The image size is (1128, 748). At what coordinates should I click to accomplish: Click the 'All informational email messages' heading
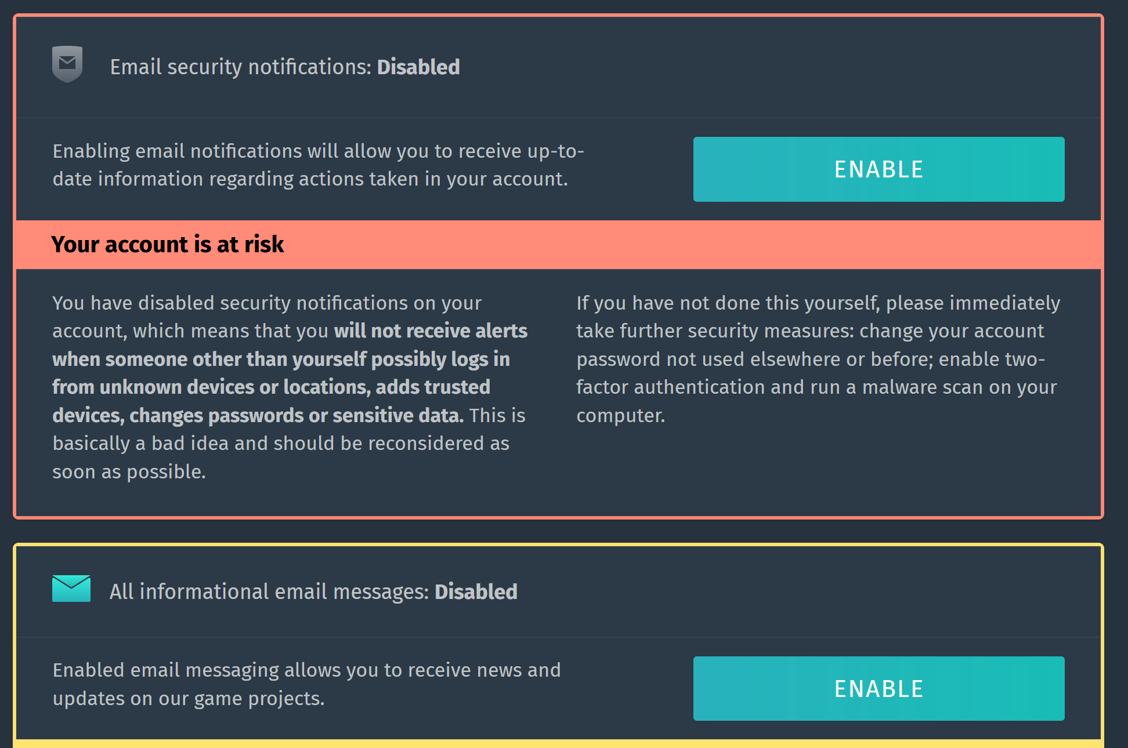(269, 592)
